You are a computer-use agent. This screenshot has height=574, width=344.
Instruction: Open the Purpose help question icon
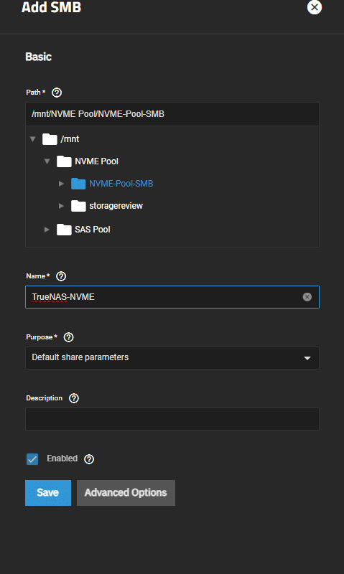68,337
